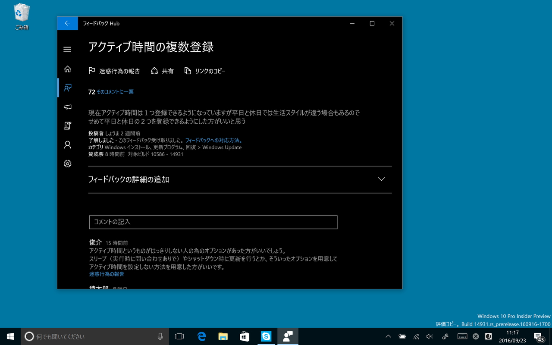Click the リンクのコピー copy link icon
The image size is (552, 345).
click(x=188, y=71)
